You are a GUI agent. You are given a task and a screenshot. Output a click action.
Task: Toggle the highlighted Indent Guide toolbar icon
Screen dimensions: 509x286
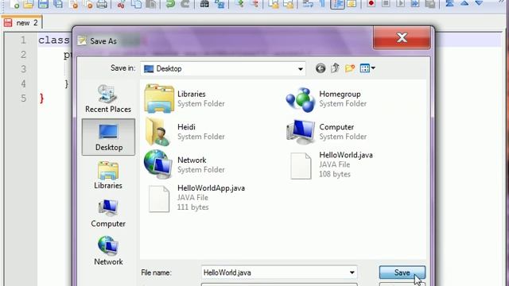tap(337, 3)
